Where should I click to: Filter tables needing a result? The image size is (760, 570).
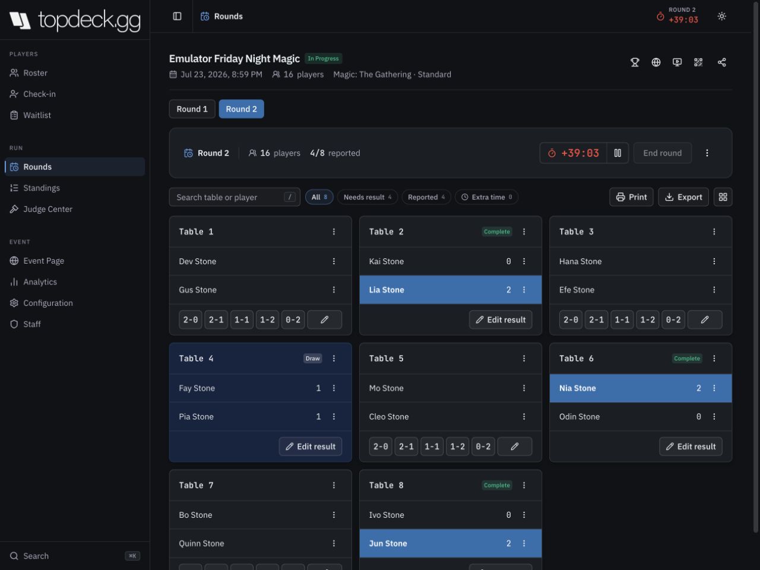(x=368, y=197)
